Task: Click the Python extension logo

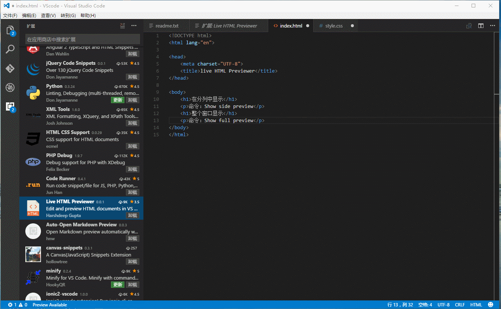Action: [33, 93]
